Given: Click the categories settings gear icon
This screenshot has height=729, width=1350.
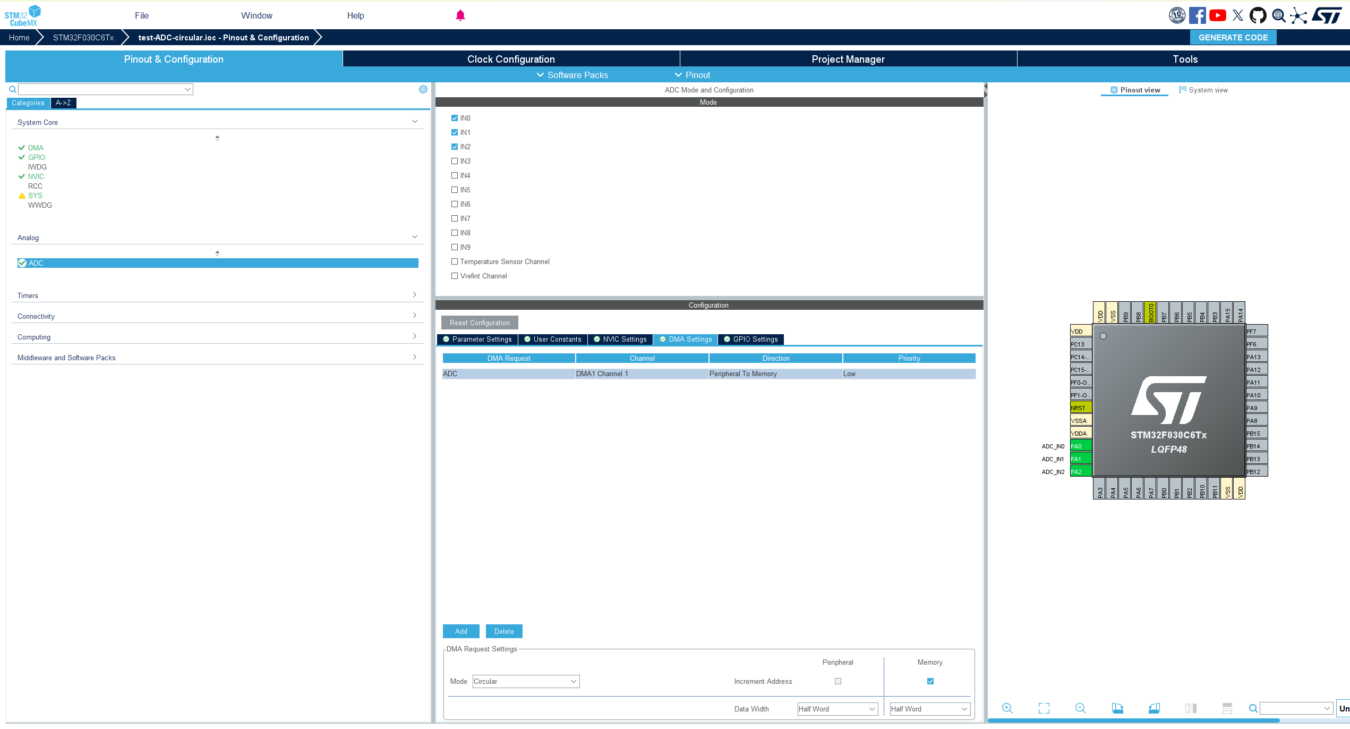Looking at the screenshot, I should pyautogui.click(x=423, y=89).
